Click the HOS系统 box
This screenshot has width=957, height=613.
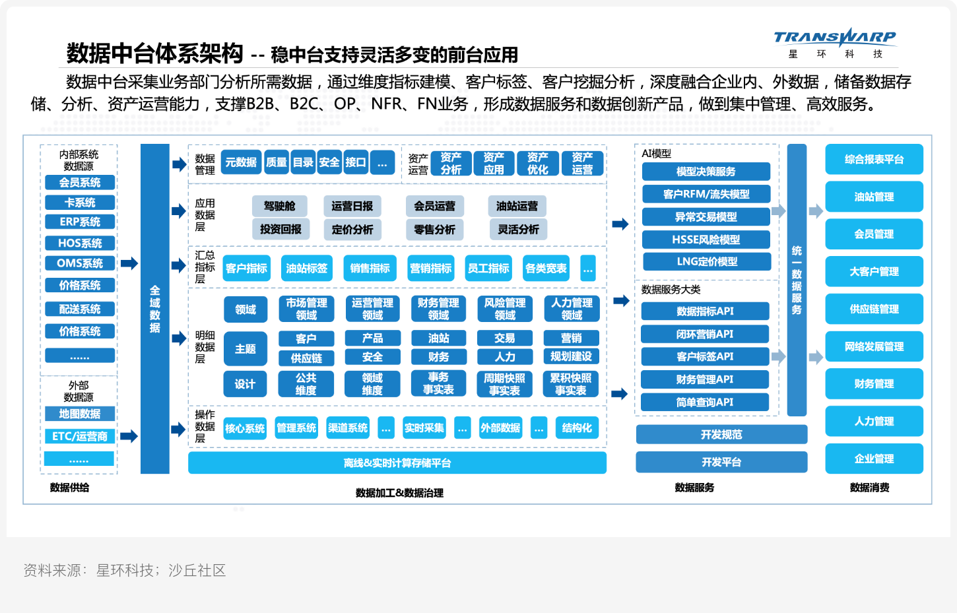(80, 243)
